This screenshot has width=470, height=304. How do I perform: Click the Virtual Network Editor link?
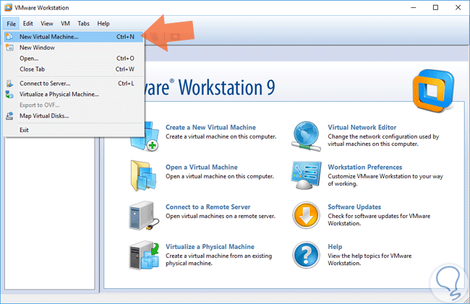362,128
